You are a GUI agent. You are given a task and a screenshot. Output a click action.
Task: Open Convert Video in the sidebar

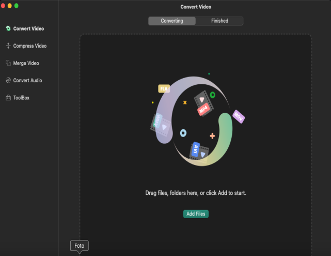(28, 28)
